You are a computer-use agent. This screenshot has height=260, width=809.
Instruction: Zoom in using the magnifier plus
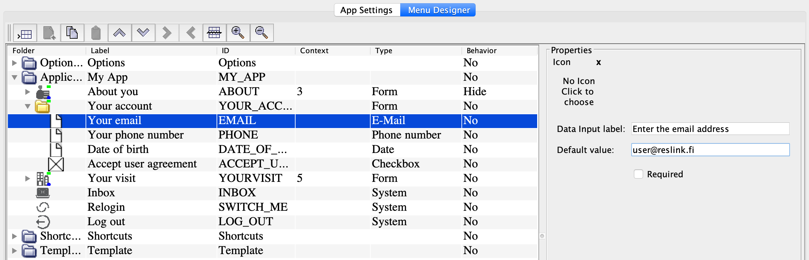[238, 33]
